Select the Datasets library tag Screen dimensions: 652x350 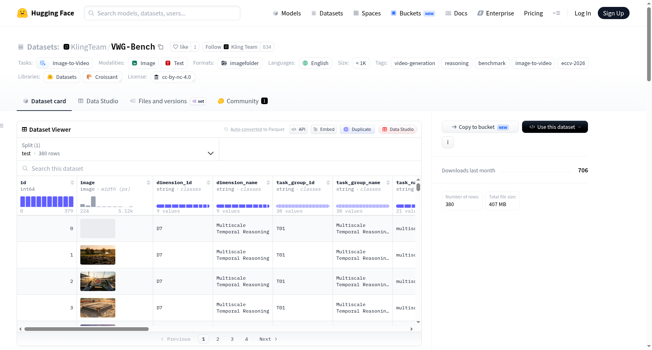click(x=62, y=77)
